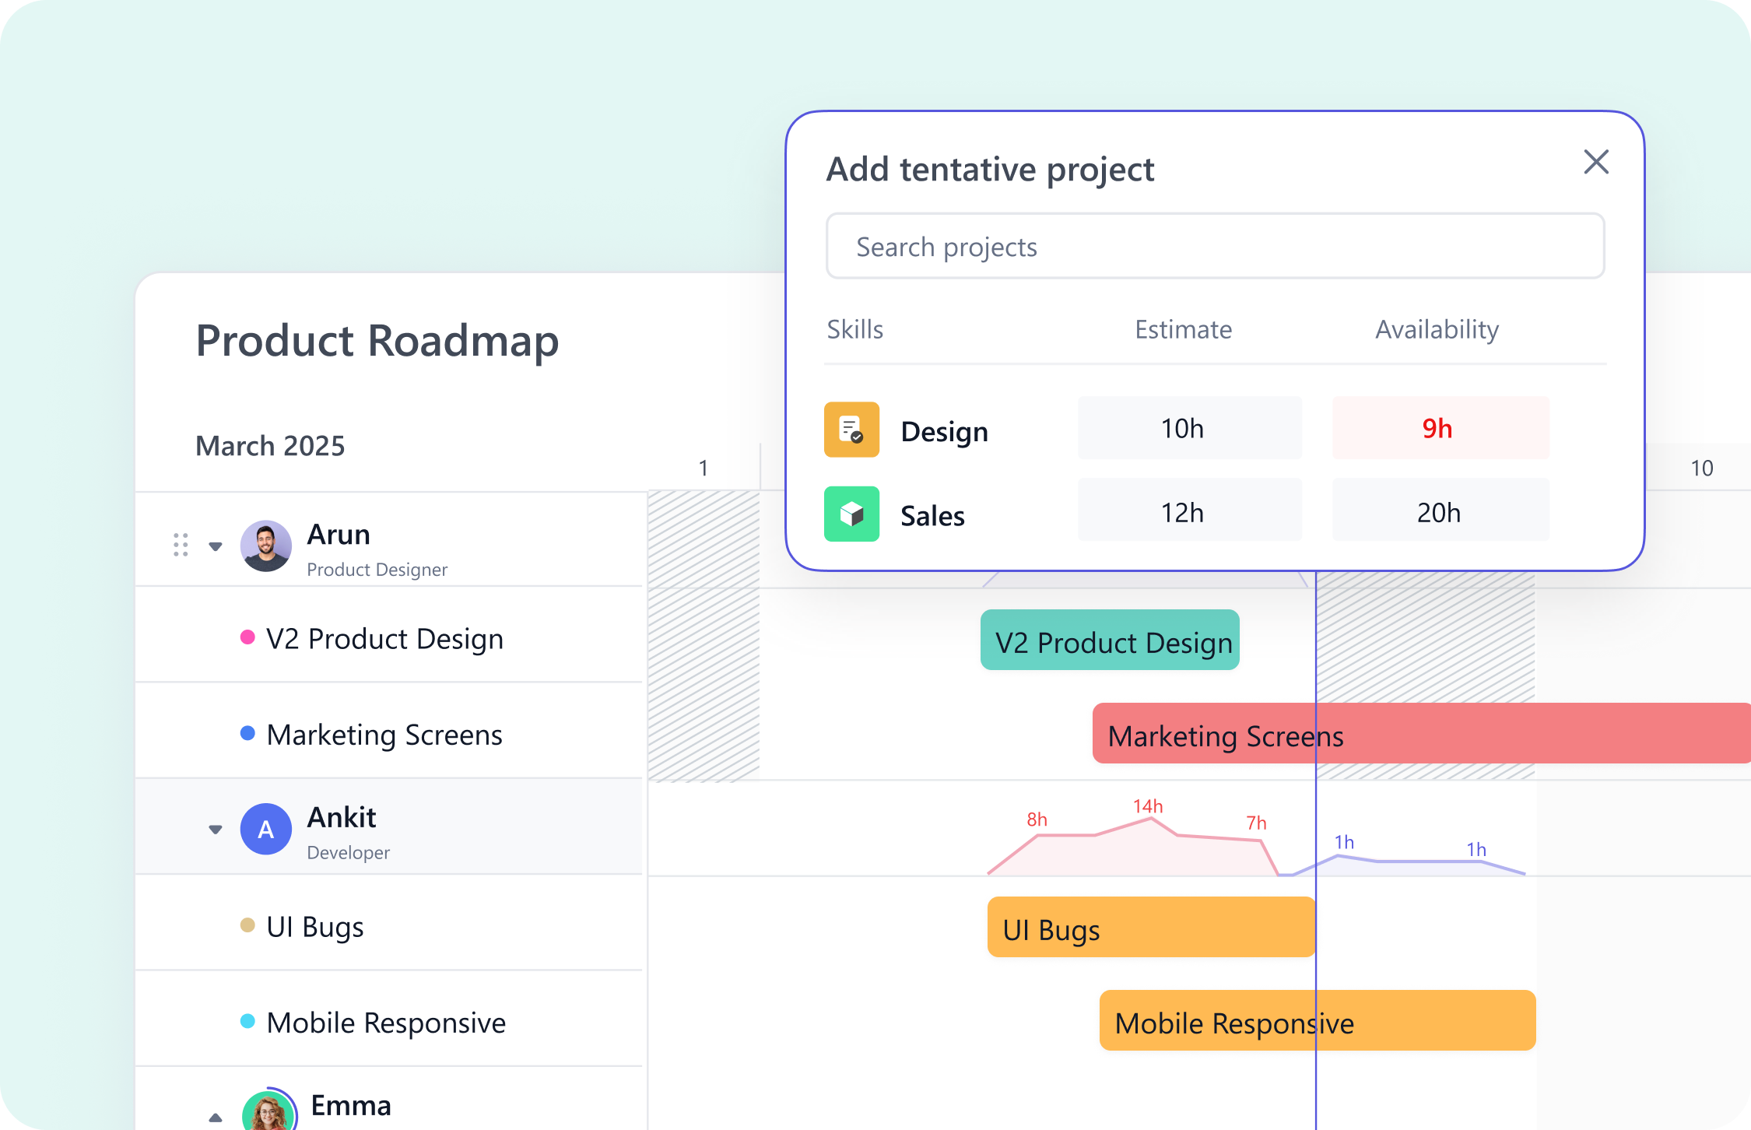Click day 10 in the timeline header

click(x=1701, y=468)
